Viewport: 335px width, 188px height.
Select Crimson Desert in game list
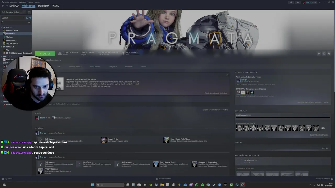point(16,31)
